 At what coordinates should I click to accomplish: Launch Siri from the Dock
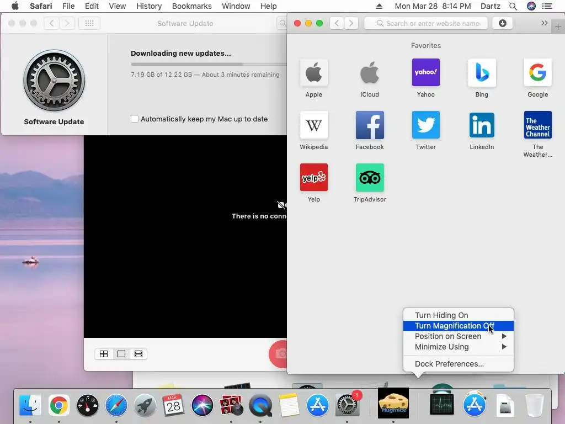coord(202,405)
